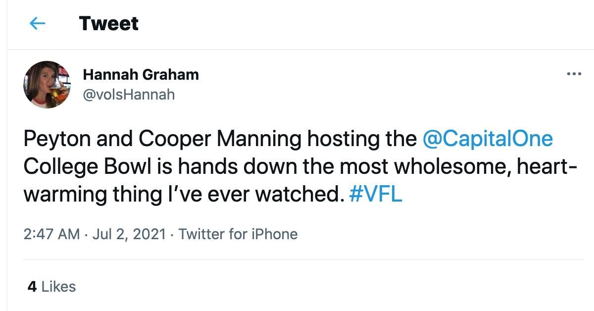View the 4 Likes list
Viewport: 594px width, 311px height.
pyautogui.click(x=52, y=287)
